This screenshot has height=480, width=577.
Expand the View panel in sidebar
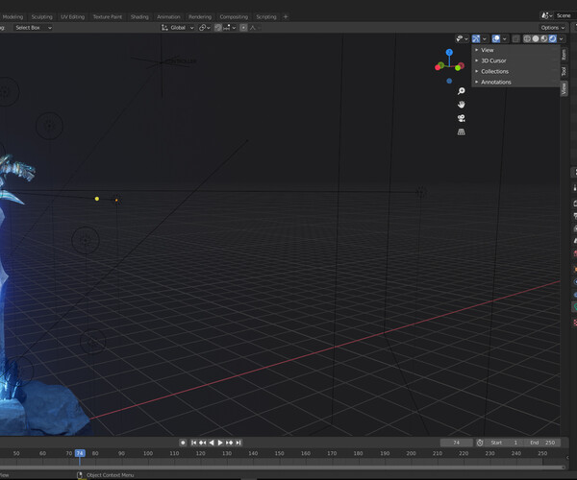515,50
